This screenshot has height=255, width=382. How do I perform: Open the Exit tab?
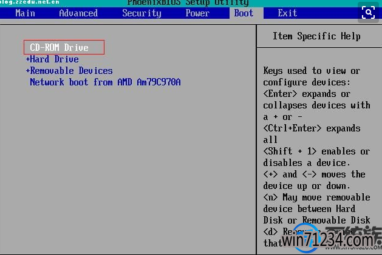[287, 13]
